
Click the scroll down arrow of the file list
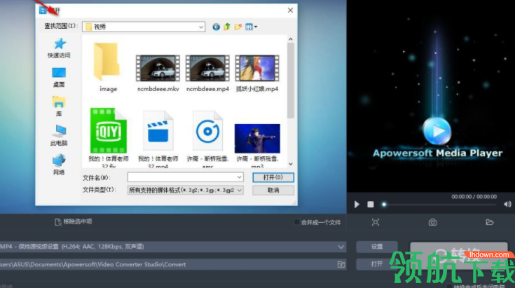(x=291, y=163)
